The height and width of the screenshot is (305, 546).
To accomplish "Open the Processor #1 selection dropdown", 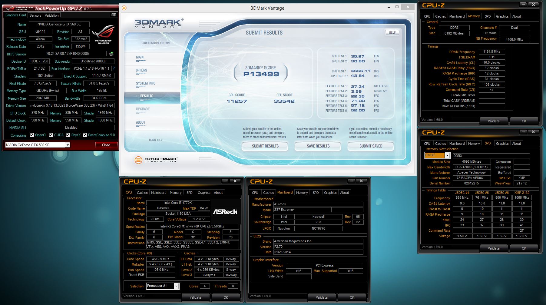I will 176,286.
